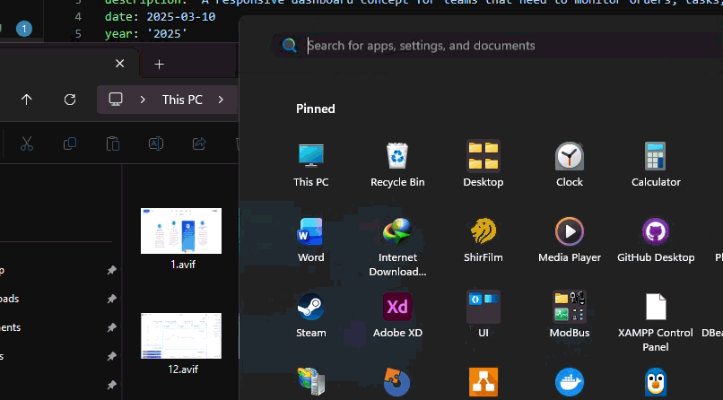Launch the Calculator app
The image size is (723, 400).
pos(656,164)
